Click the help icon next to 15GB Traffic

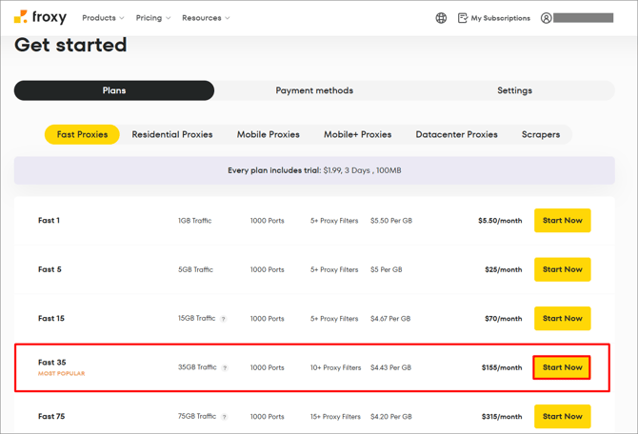point(224,319)
